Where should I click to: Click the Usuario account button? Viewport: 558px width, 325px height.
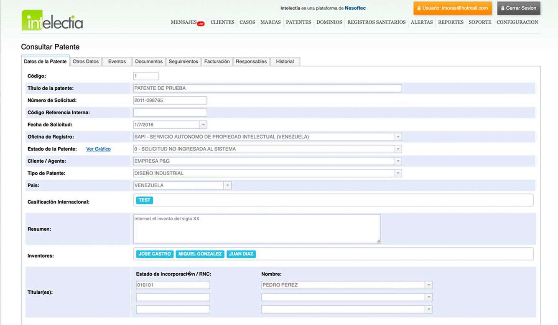[452, 8]
